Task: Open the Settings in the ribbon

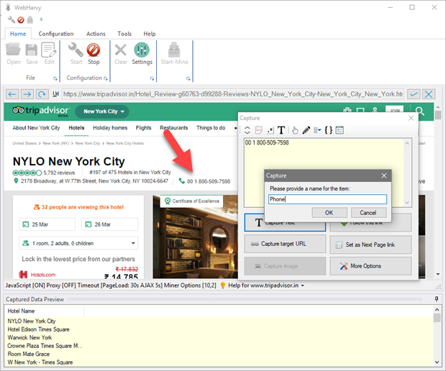Action: point(142,53)
